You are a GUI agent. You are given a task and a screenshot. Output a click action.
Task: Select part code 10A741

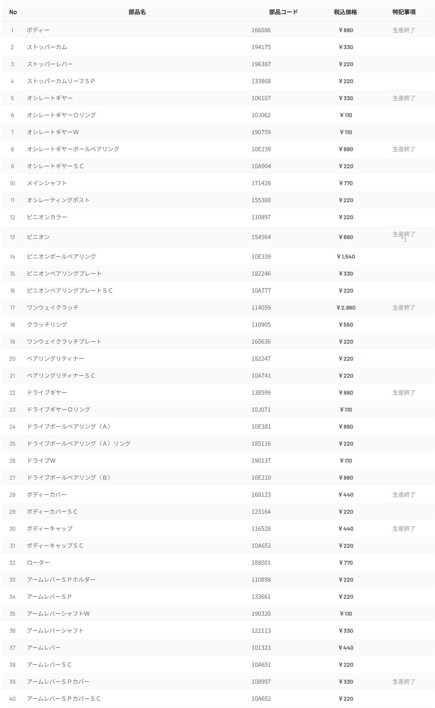click(261, 376)
